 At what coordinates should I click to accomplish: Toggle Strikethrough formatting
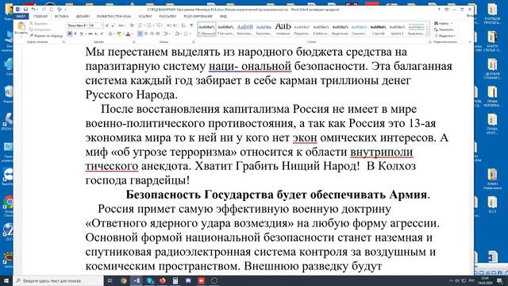point(90,33)
